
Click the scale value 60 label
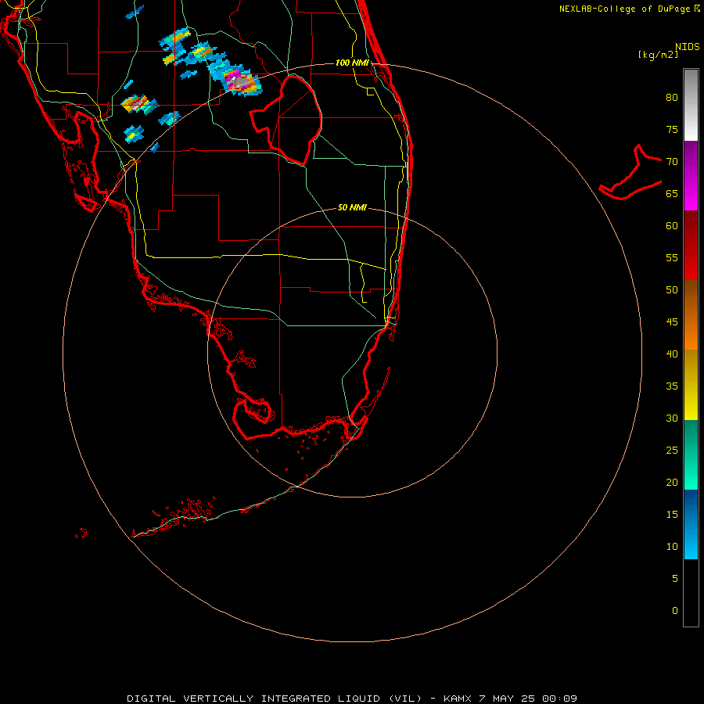tap(672, 226)
